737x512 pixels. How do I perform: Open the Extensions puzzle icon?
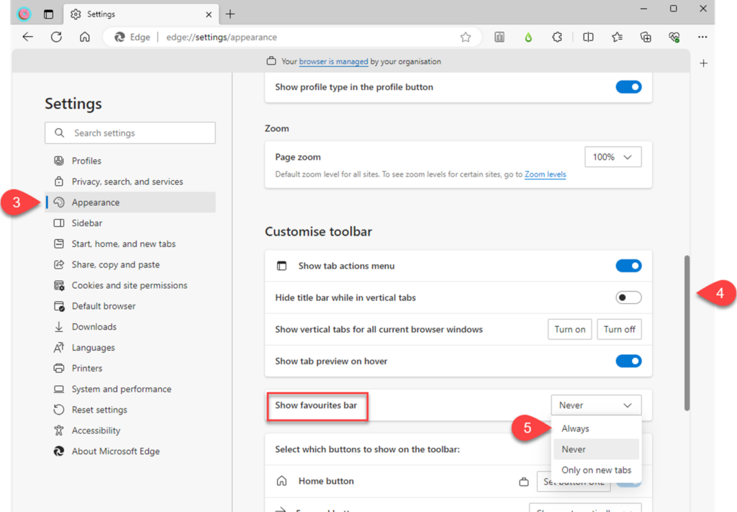tap(557, 37)
